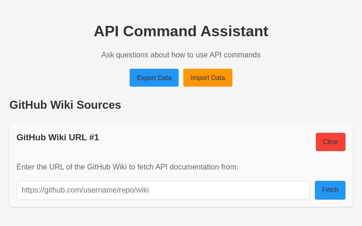
Task: Focus the GitHub Wiki URL input field
Action: pyautogui.click(x=163, y=190)
